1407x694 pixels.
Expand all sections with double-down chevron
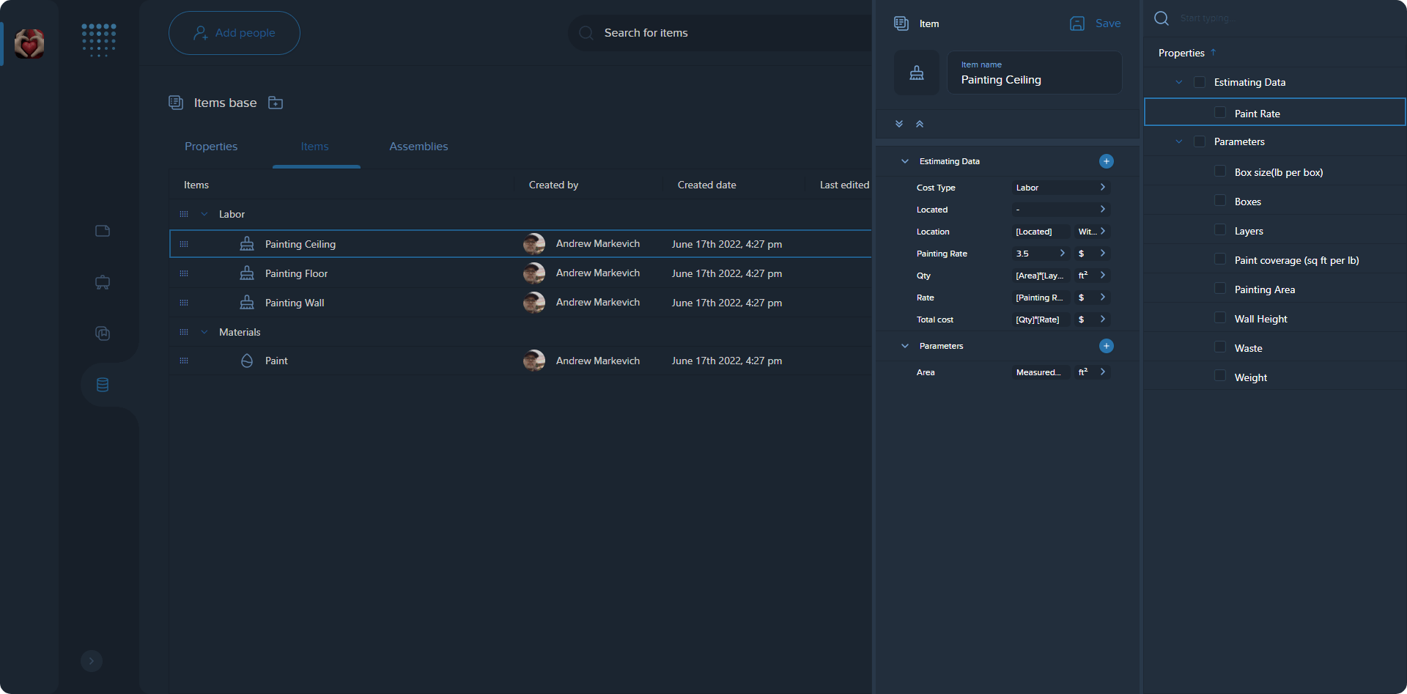[x=899, y=124]
